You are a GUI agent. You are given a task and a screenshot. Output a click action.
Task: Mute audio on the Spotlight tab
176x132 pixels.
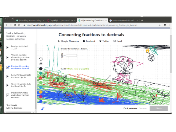coord(72,21)
